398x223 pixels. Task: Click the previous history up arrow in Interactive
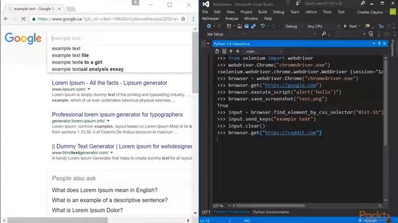[231, 51]
